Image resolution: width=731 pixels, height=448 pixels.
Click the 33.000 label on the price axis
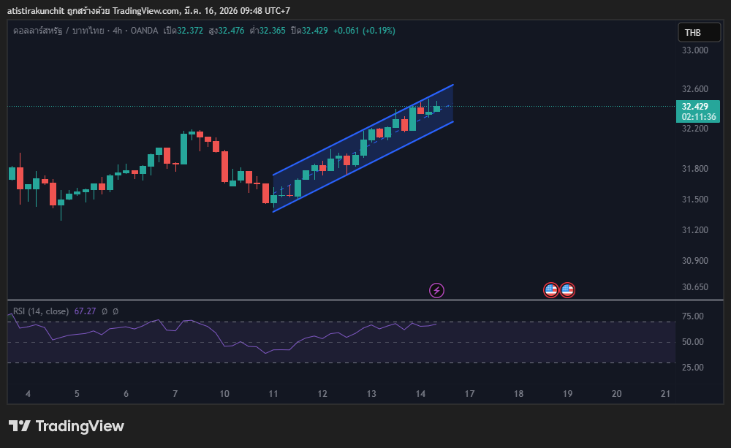point(694,50)
